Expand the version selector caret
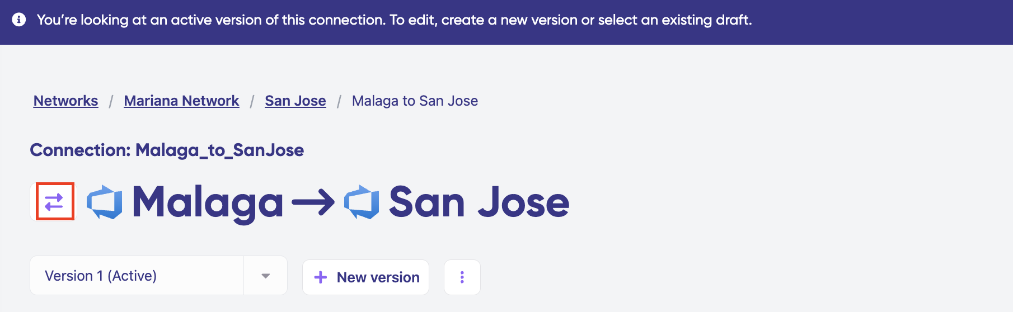 pyautogui.click(x=266, y=276)
